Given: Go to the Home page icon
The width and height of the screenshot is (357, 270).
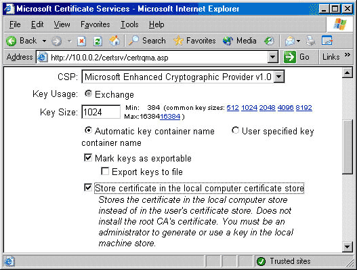Looking at the screenshot, I should coord(114,41).
